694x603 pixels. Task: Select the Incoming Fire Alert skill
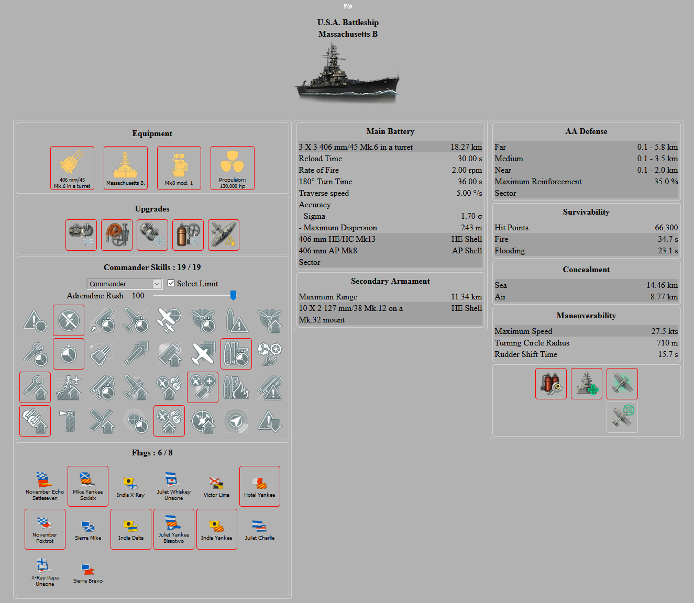point(236,320)
